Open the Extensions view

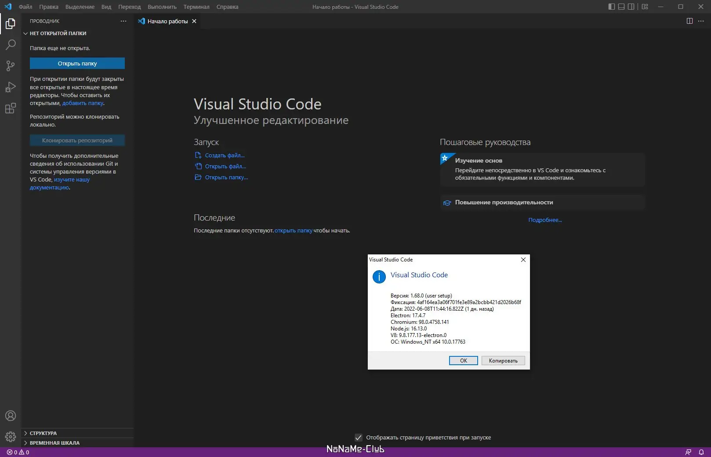click(x=11, y=108)
